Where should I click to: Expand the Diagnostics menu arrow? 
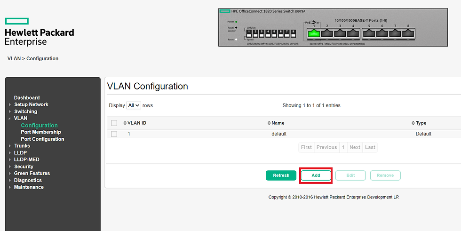pyautogui.click(x=10, y=181)
